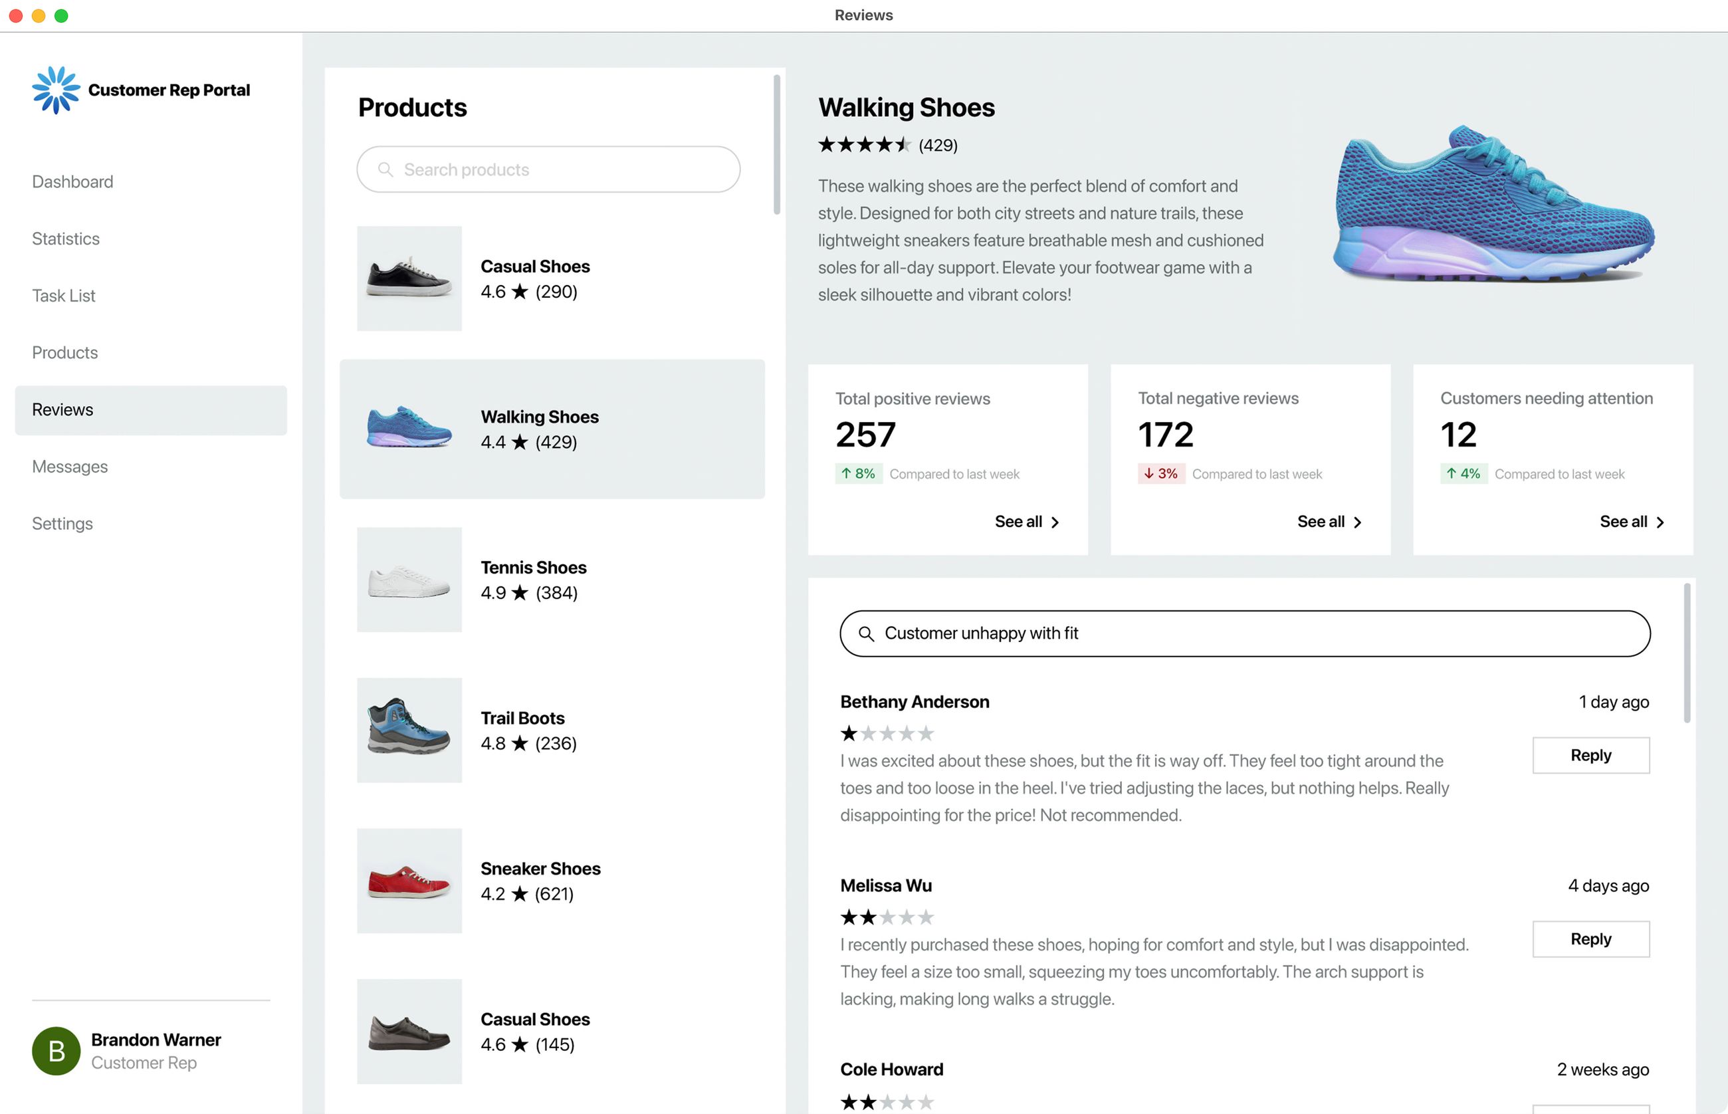This screenshot has width=1728, height=1114.
Task: Choose the red Sneaker Shoes thumbnail
Action: tap(409, 880)
